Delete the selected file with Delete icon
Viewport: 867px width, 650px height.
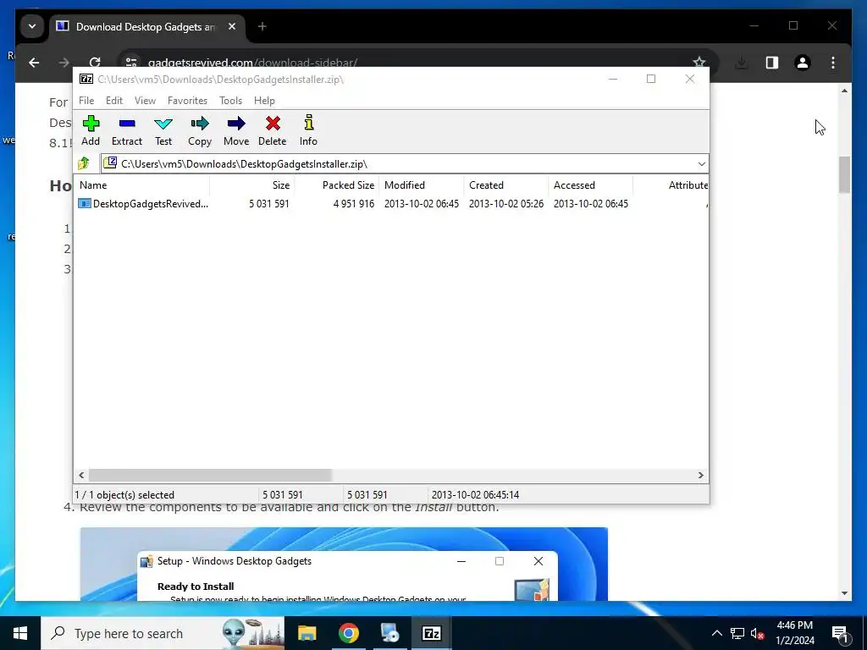tap(273, 131)
